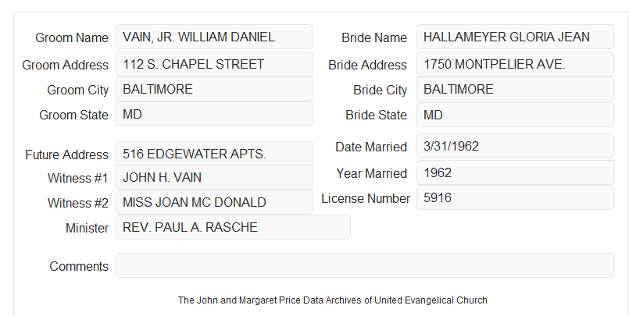Click the Year Married input
Image resolution: width=629 pixels, height=316 pixels.
click(x=515, y=172)
